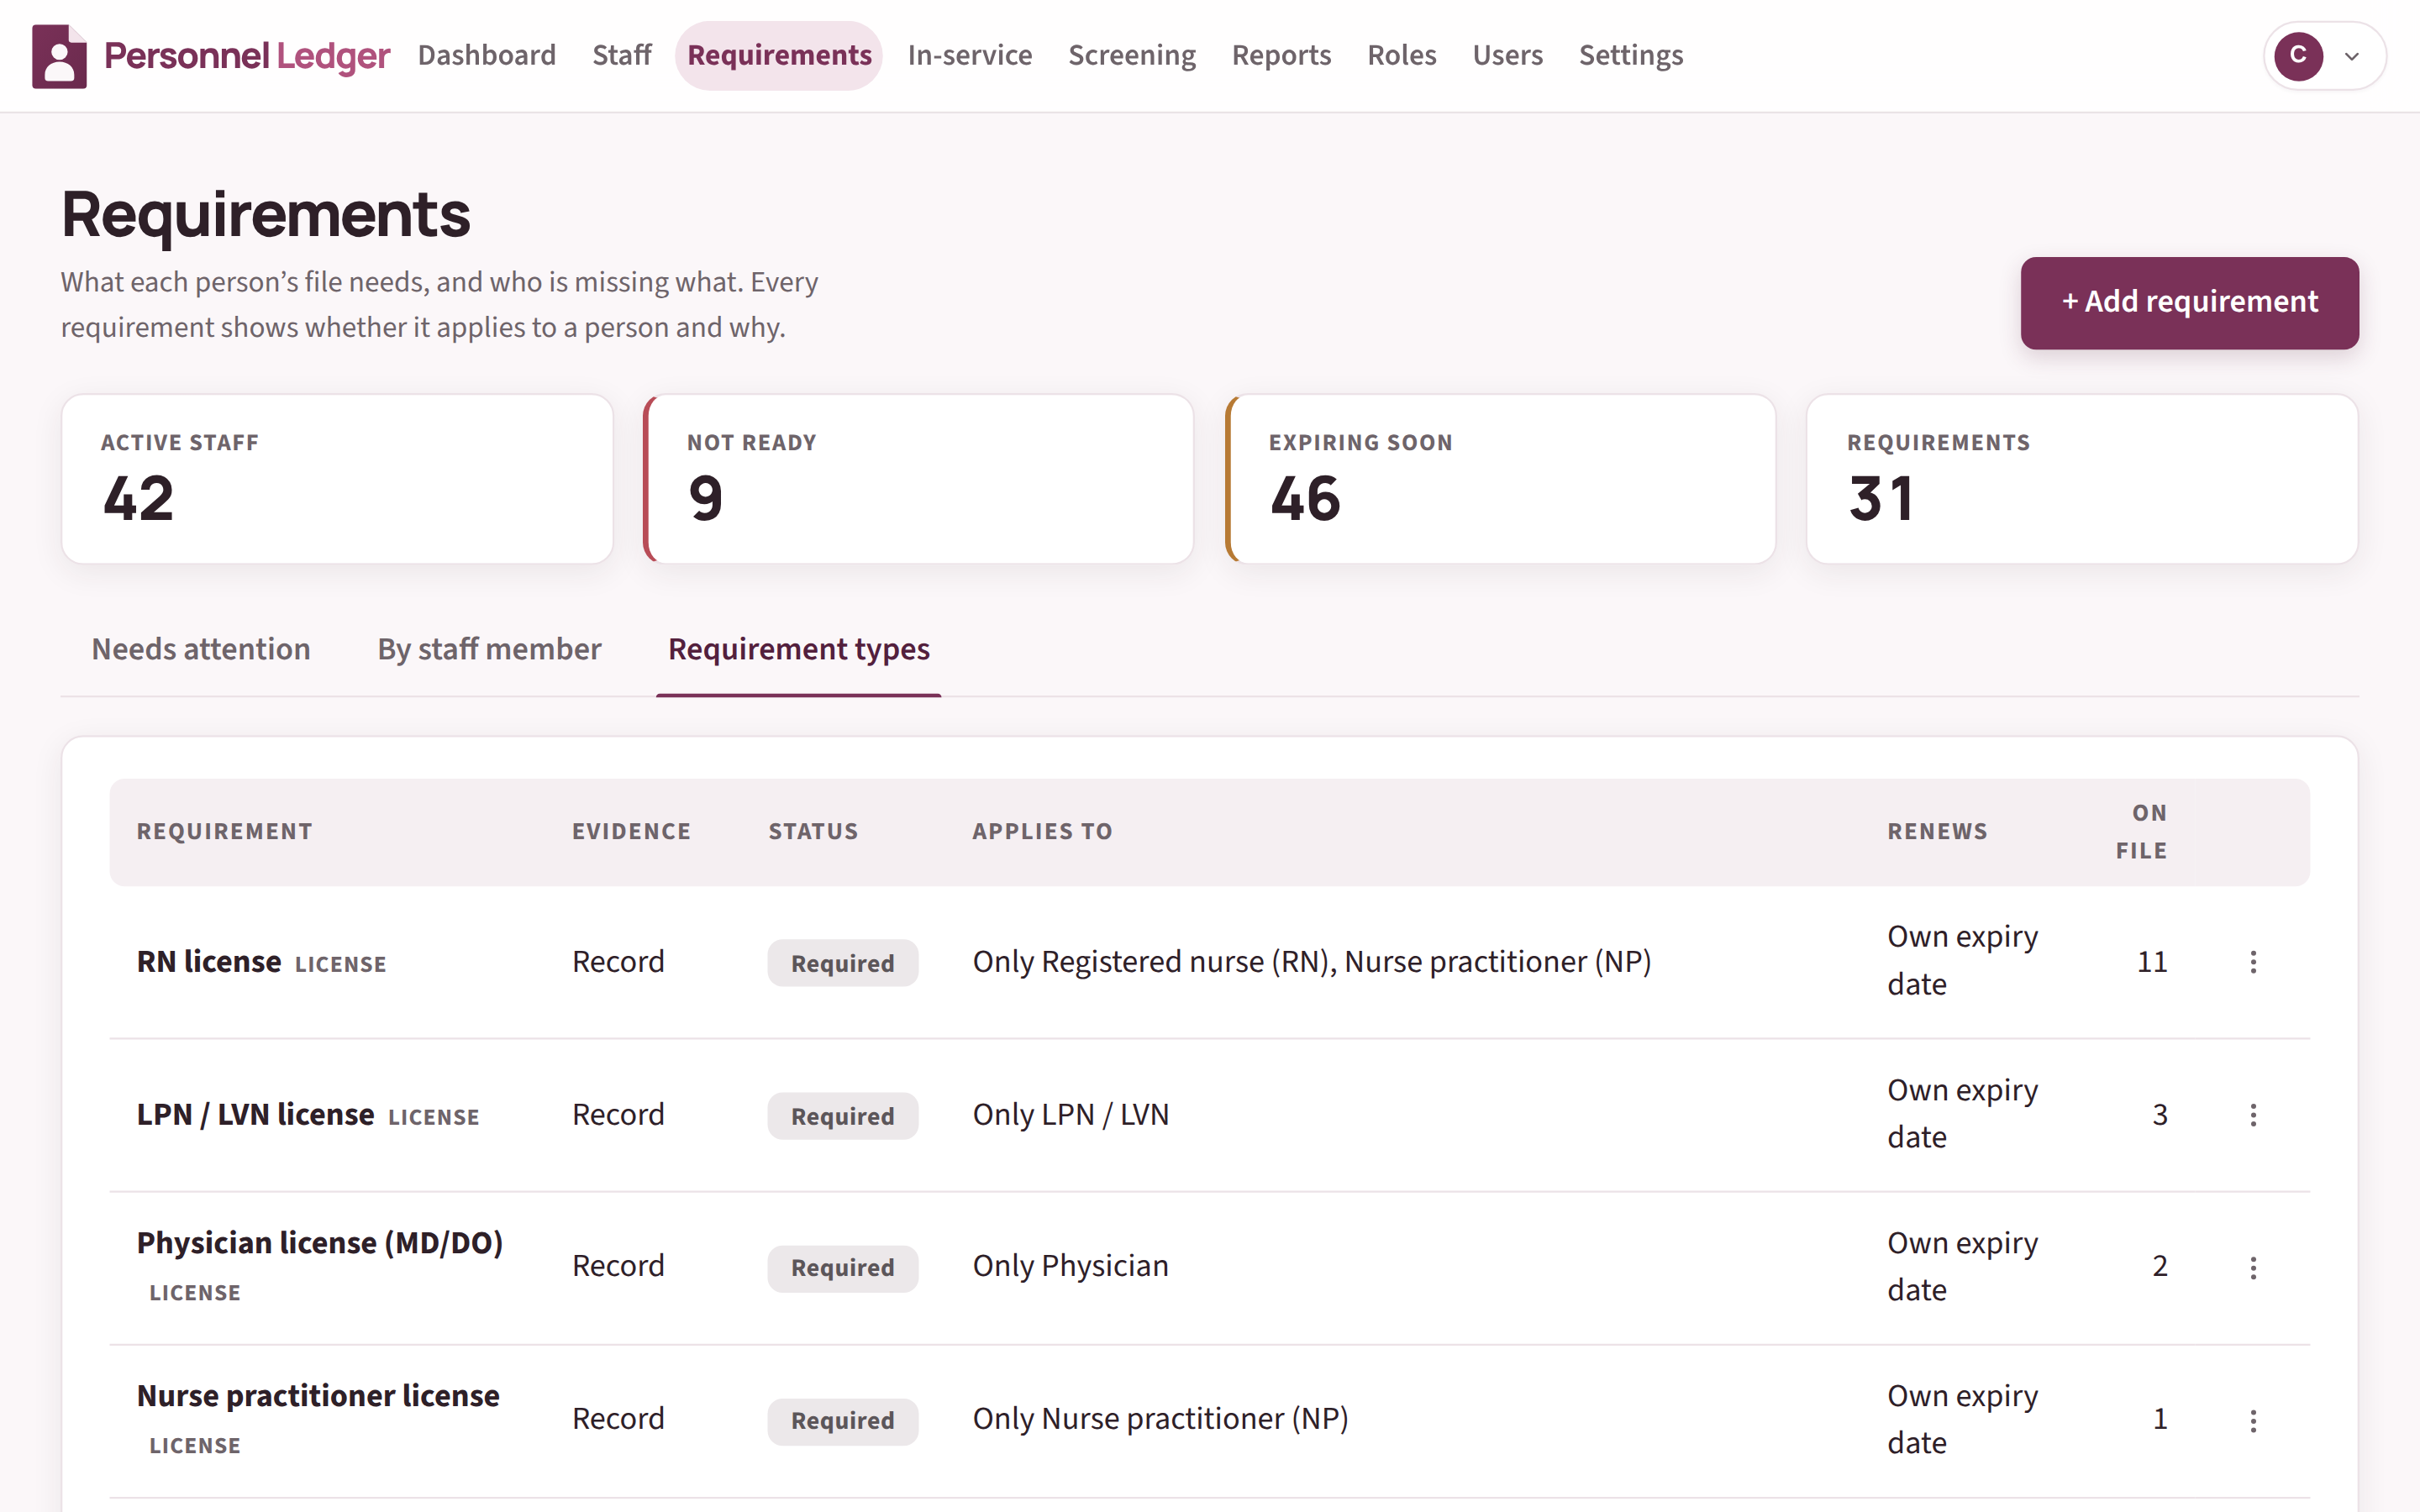Go to the Dashboard page

487,55
